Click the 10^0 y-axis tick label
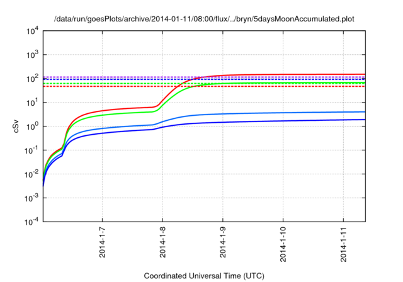 (x=31, y=127)
